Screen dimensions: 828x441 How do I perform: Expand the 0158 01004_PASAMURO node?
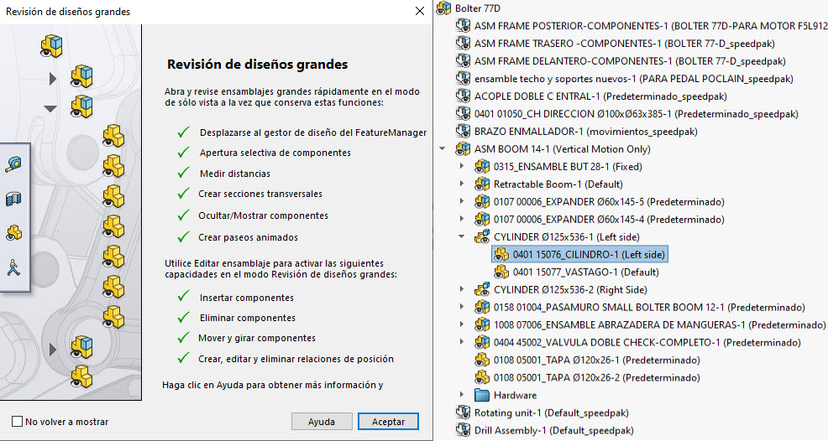click(462, 307)
